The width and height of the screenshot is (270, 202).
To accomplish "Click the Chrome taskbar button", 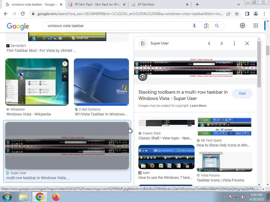I will point(40,197).
